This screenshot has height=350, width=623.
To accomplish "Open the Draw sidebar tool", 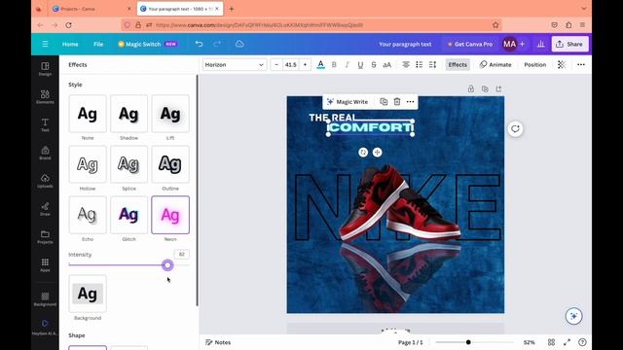I will tap(45, 208).
